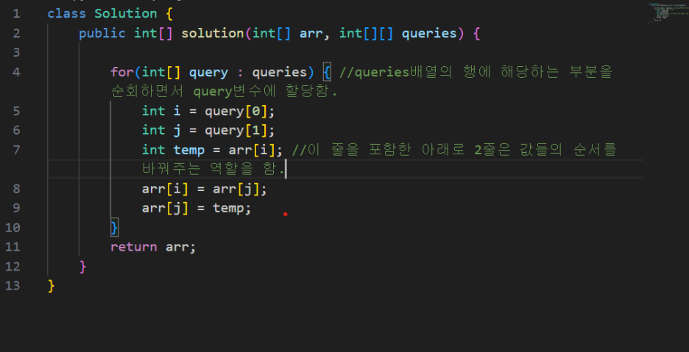Click the highlighted closing brace on line 10
The height and width of the screenshot is (352, 689).
click(115, 227)
